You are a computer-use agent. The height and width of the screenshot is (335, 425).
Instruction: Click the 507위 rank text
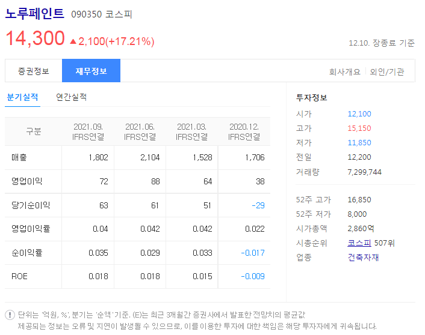coord(384,243)
